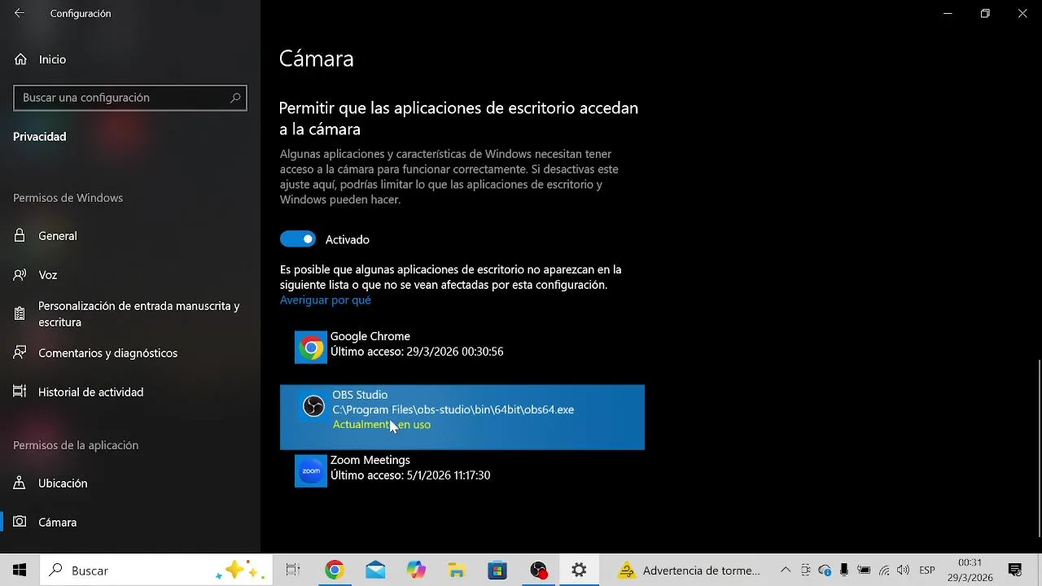Image resolution: width=1042 pixels, height=586 pixels.
Task: Click the Zoom Meetings icon in list
Action: pyautogui.click(x=311, y=471)
